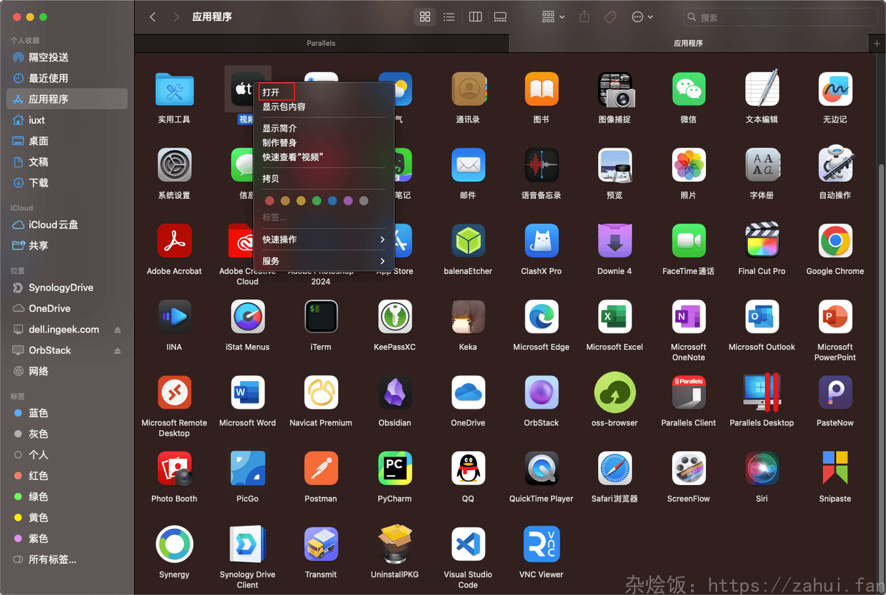Apply the purple tag color dot

348,201
